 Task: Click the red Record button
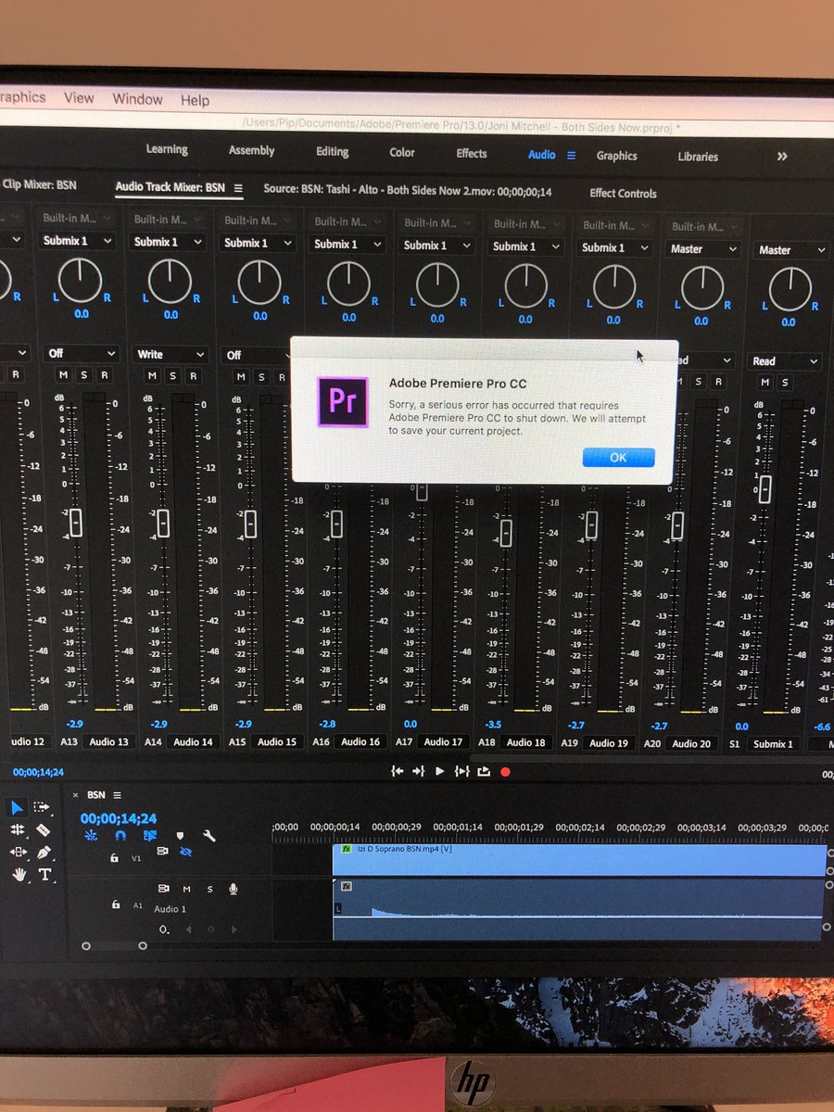[505, 771]
